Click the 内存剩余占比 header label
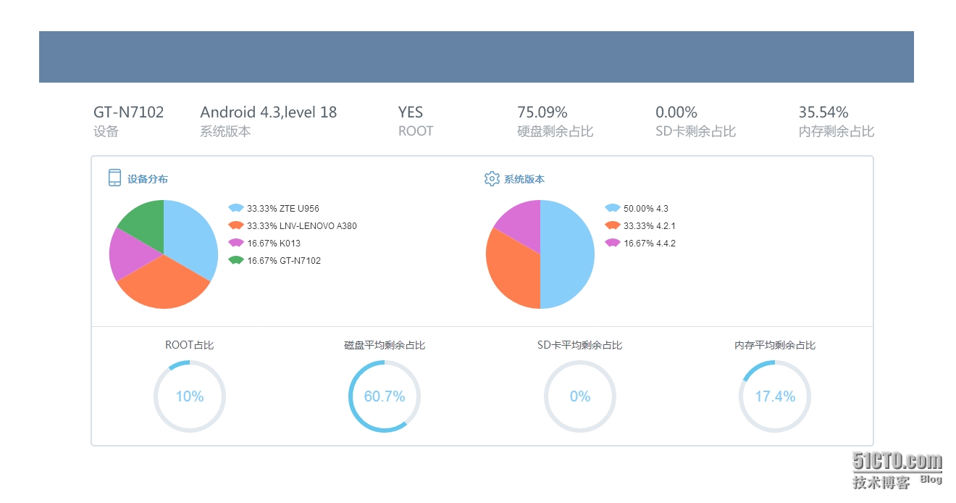 coord(836,131)
